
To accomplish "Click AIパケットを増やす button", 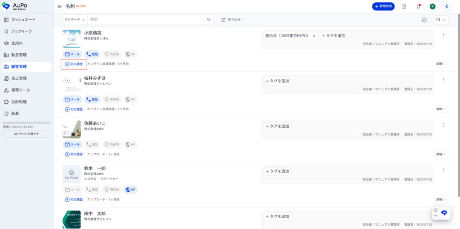I will (x=27, y=134).
